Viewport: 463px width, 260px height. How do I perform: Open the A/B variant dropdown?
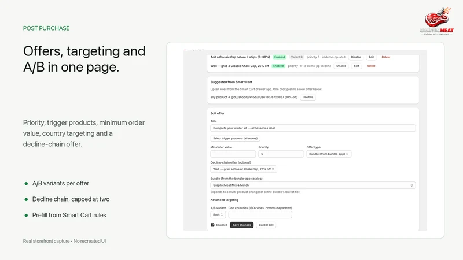point(218,214)
